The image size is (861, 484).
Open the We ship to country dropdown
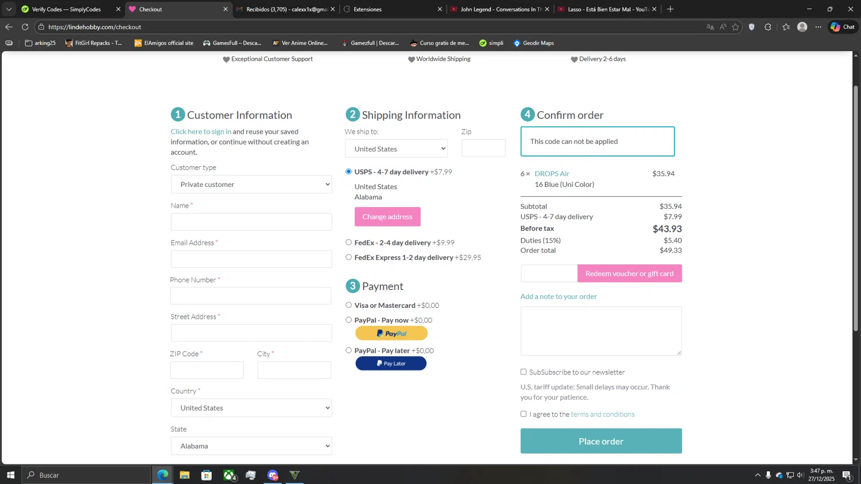tap(396, 149)
